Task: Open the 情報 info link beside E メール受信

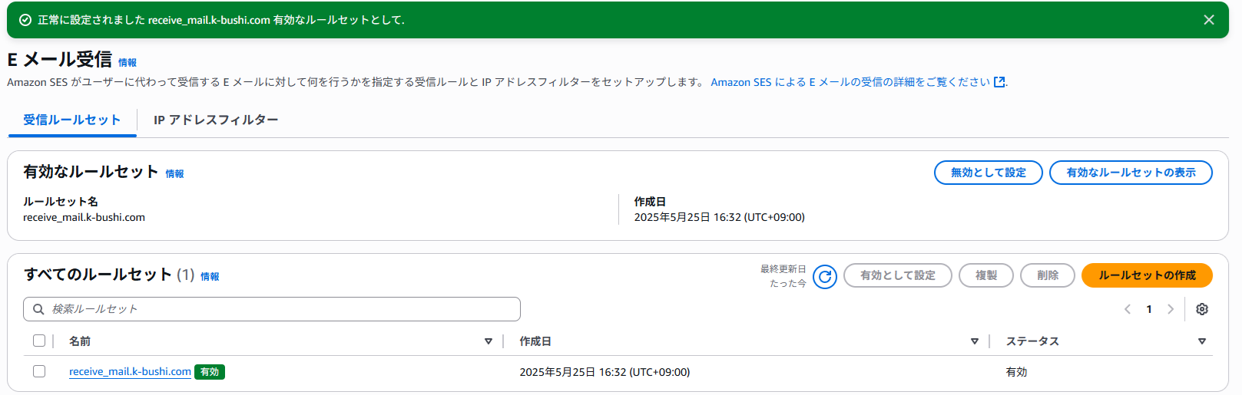Action: tap(128, 63)
